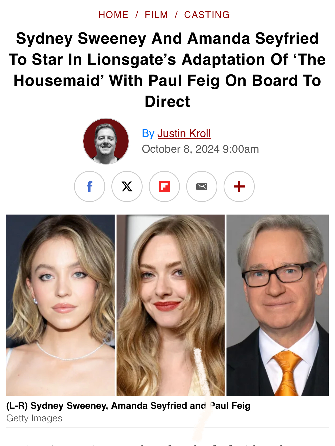Image resolution: width=335 pixels, height=446 pixels.
Task: Click the Sydney Sweeney photo panel
Action: [61, 305]
